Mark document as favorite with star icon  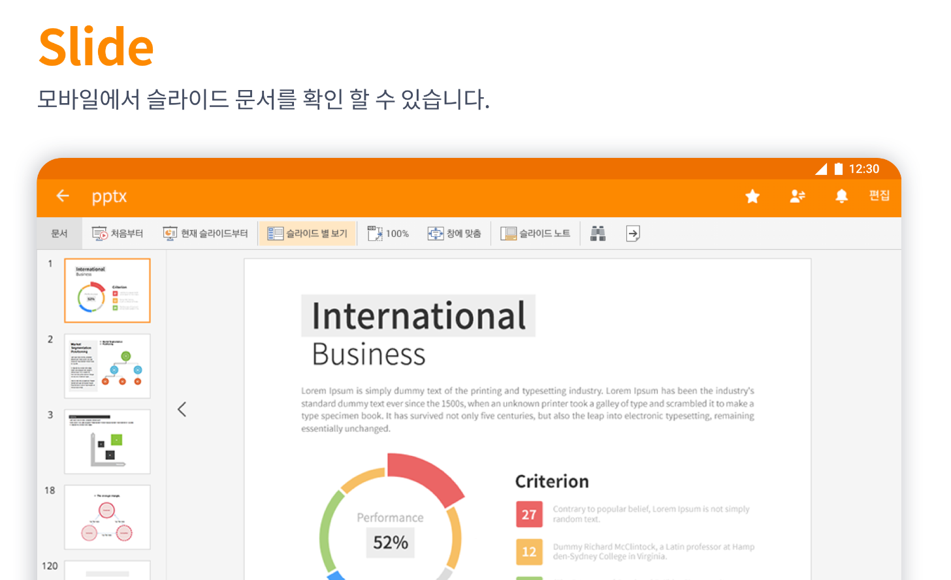point(752,196)
